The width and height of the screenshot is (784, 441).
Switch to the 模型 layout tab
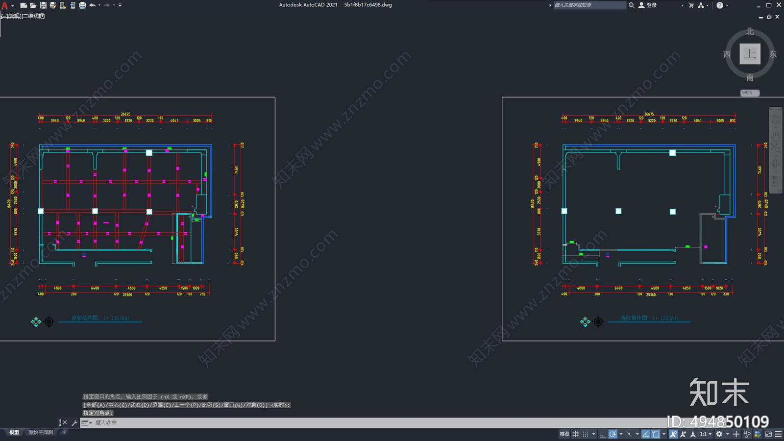tap(14, 432)
